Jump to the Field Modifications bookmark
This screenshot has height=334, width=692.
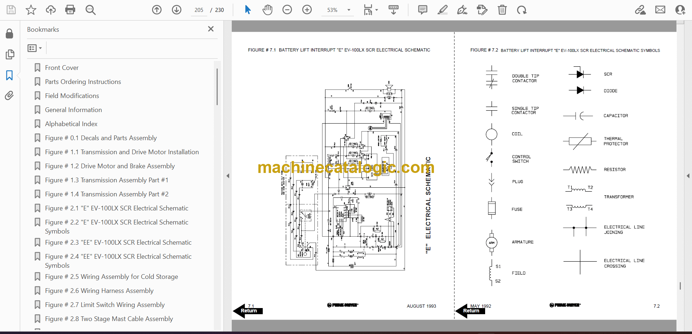72,96
